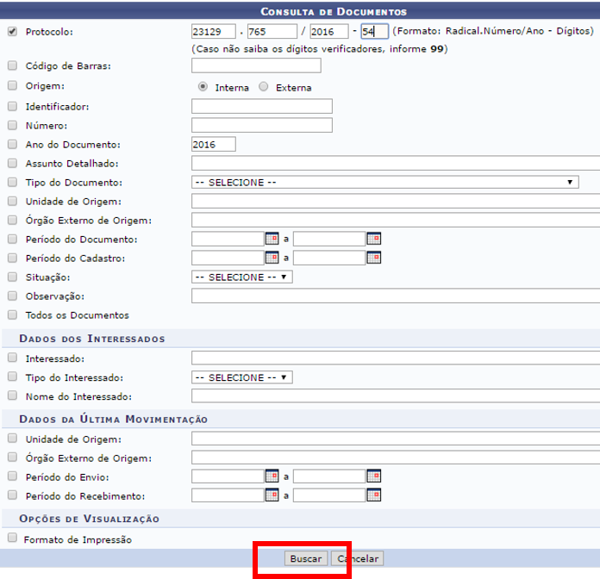
Task: Open the Tipo do Interessado dropdown
Action: tap(241, 377)
